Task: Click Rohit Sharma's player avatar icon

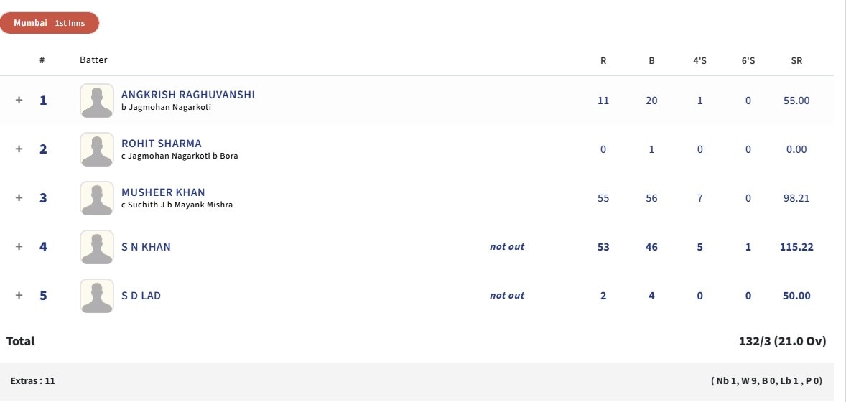Action: [x=96, y=149]
